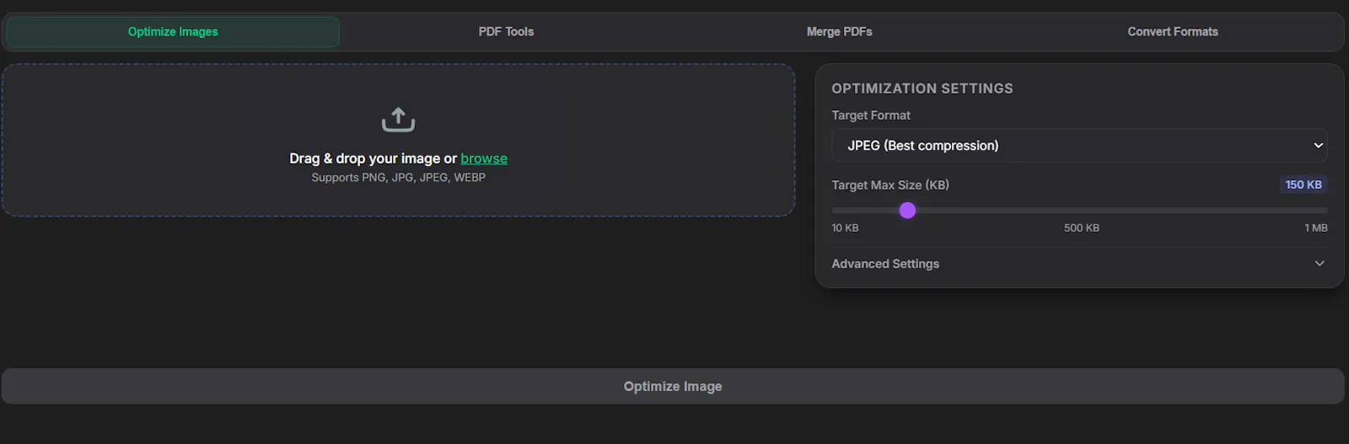Click the Supports PNG, JPG, JPEG, WEBP text
1349x444 pixels.
pyautogui.click(x=398, y=178)
